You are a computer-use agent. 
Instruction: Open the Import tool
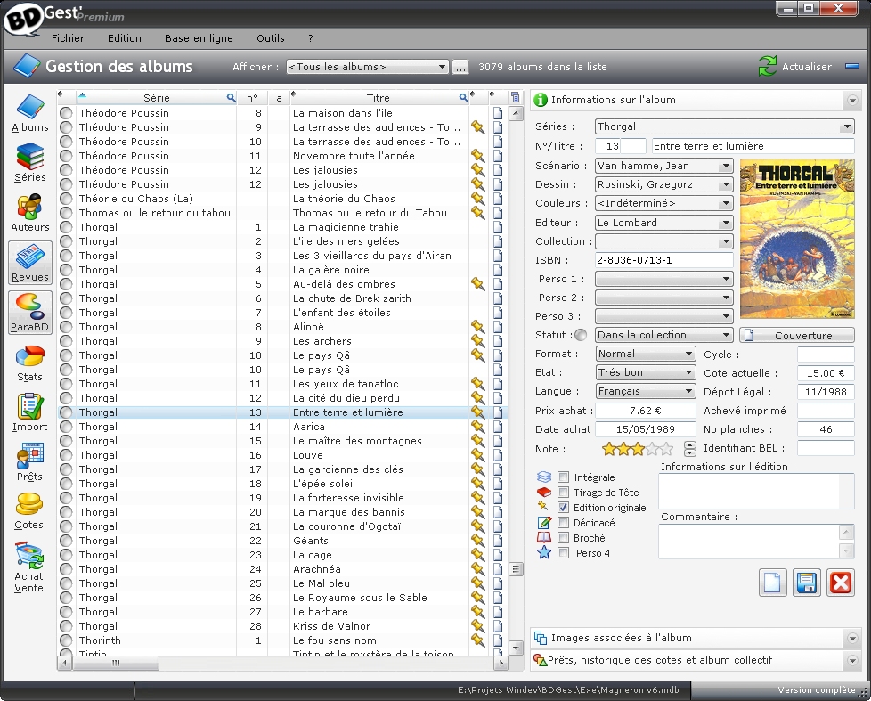pyautogui.click(x=30, y=412)
